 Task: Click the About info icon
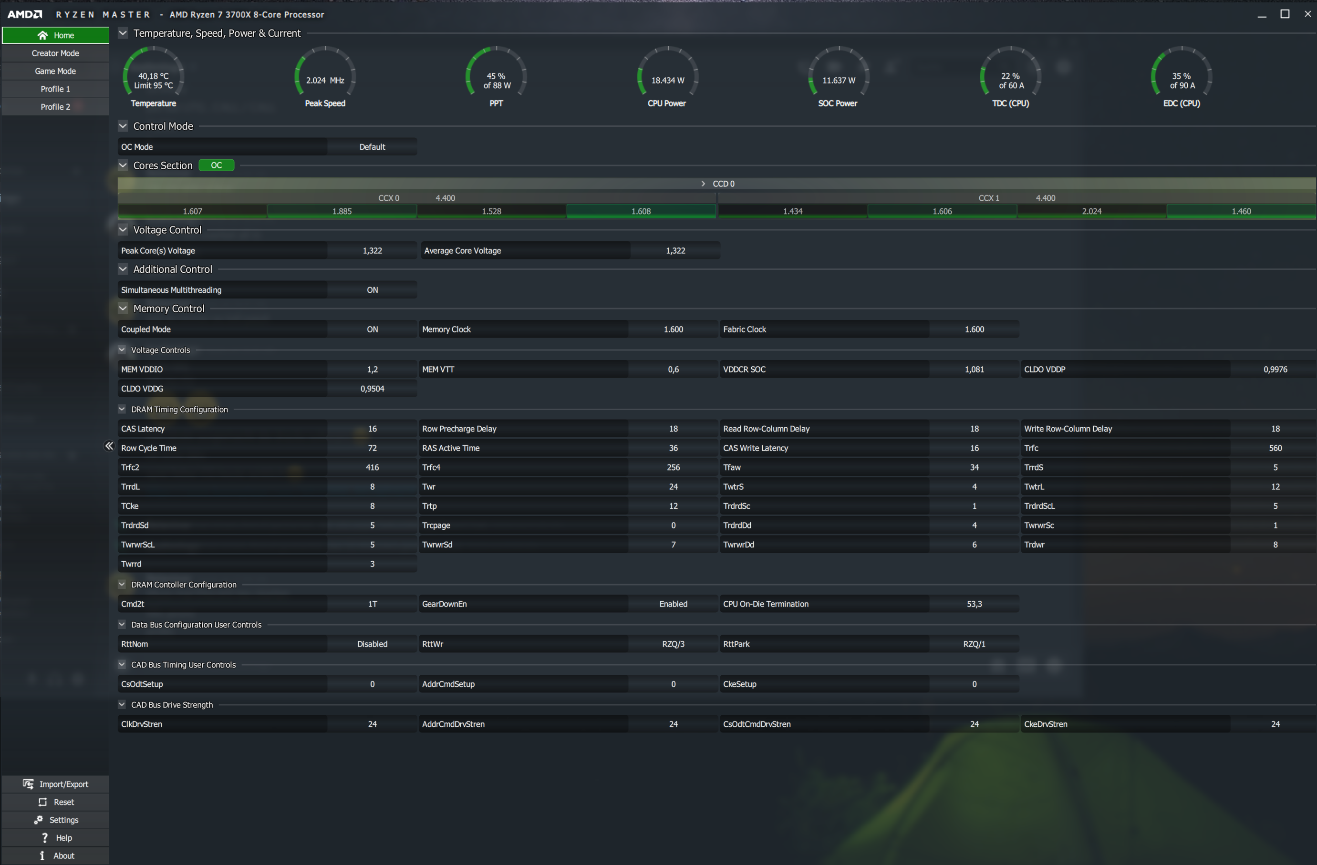pos(42,855)
